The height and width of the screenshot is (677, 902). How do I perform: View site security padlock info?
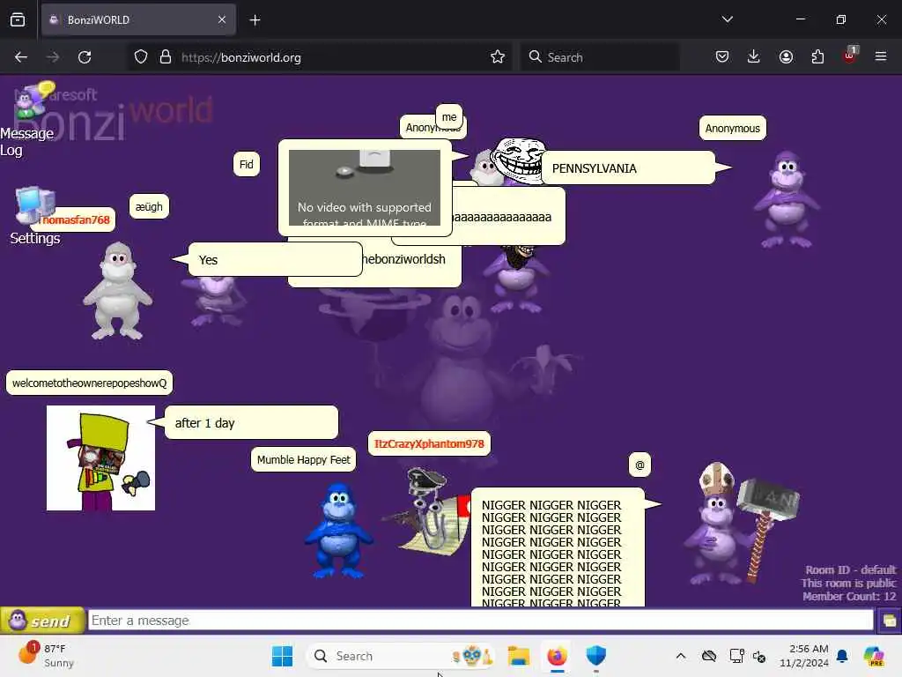(x=166, y=57)
